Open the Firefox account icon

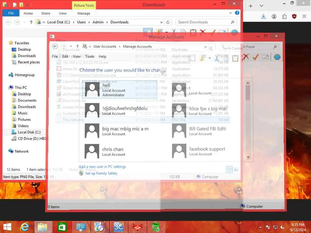click(274, 16)
